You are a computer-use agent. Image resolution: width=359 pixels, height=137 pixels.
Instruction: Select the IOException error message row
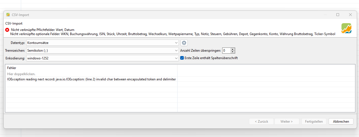pyautogui.click(x=91, y=79)
